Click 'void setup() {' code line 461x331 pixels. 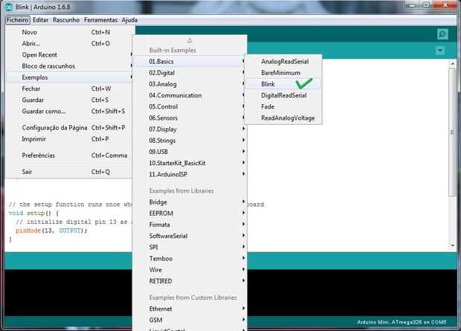(33, 213)
